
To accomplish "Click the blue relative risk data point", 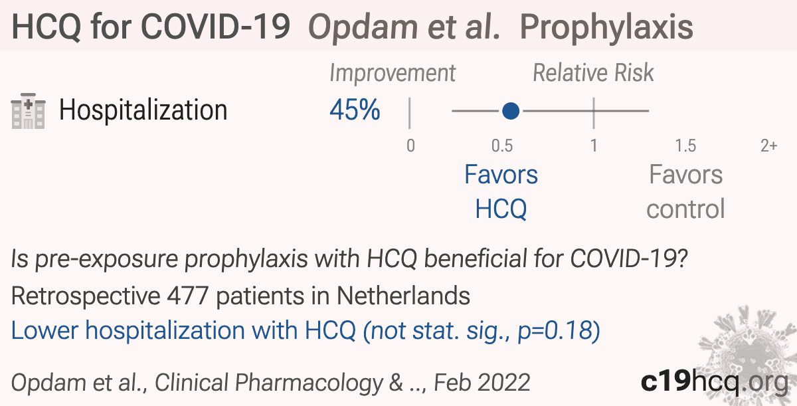I will (x=510, y=111).
